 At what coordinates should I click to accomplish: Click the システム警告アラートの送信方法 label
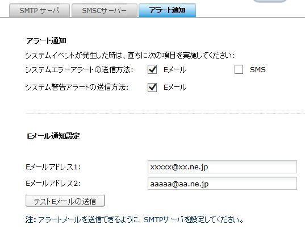coord(77,88)
